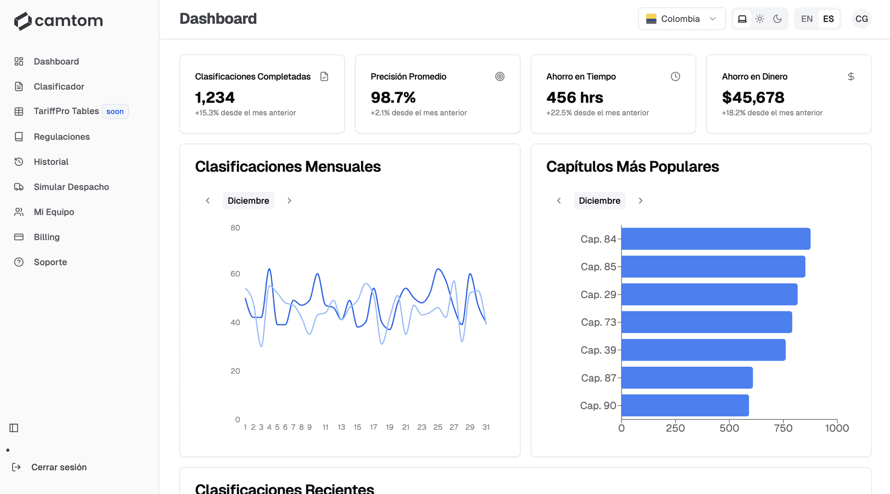Click the Clasificaciones Mensuales heading
Image resolution: width=890 pixels, height=494 pixels.
point(288,167)
